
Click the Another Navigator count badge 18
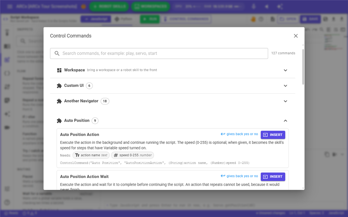click(x=105, y=101)
